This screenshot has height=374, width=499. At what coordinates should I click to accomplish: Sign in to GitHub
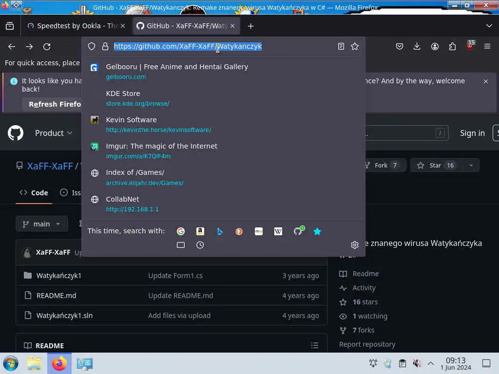[472, 133]
